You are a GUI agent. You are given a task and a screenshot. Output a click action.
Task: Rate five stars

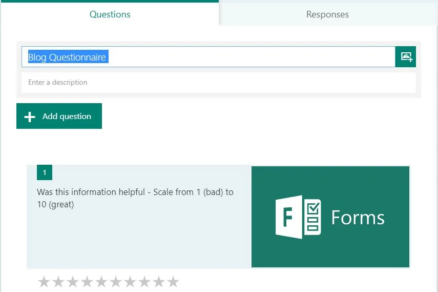pos(101,282)
